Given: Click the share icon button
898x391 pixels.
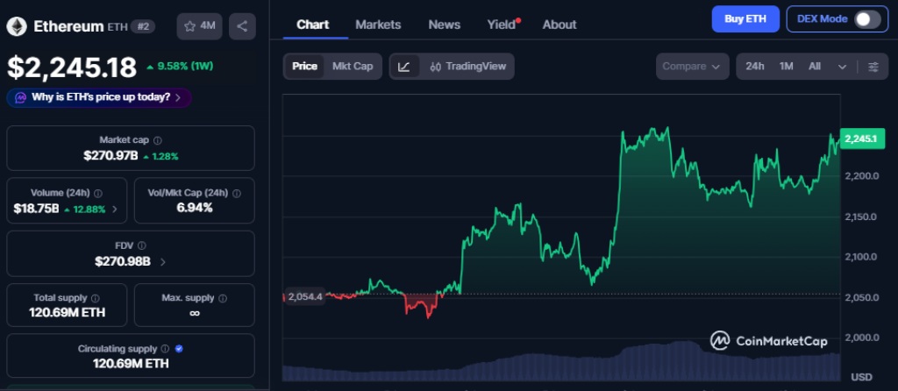Looking at the screenshot, I should click(242, 26).
